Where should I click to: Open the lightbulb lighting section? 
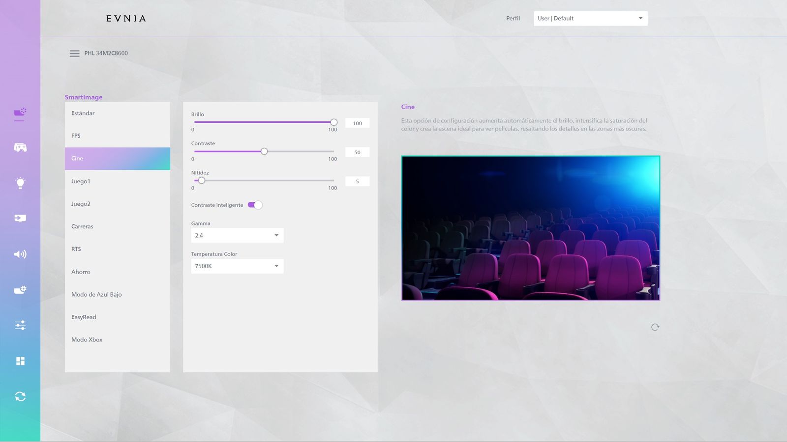point(20,183)
